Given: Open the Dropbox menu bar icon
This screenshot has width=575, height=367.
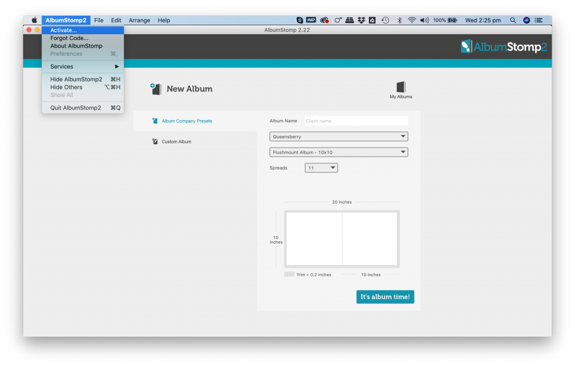Looking at the screenshot, I should point(360,20).
